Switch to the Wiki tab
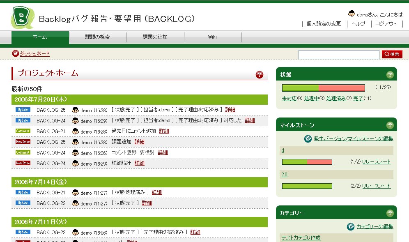The height and width of the screenshot is (242, 409). (x=212, y=37)
